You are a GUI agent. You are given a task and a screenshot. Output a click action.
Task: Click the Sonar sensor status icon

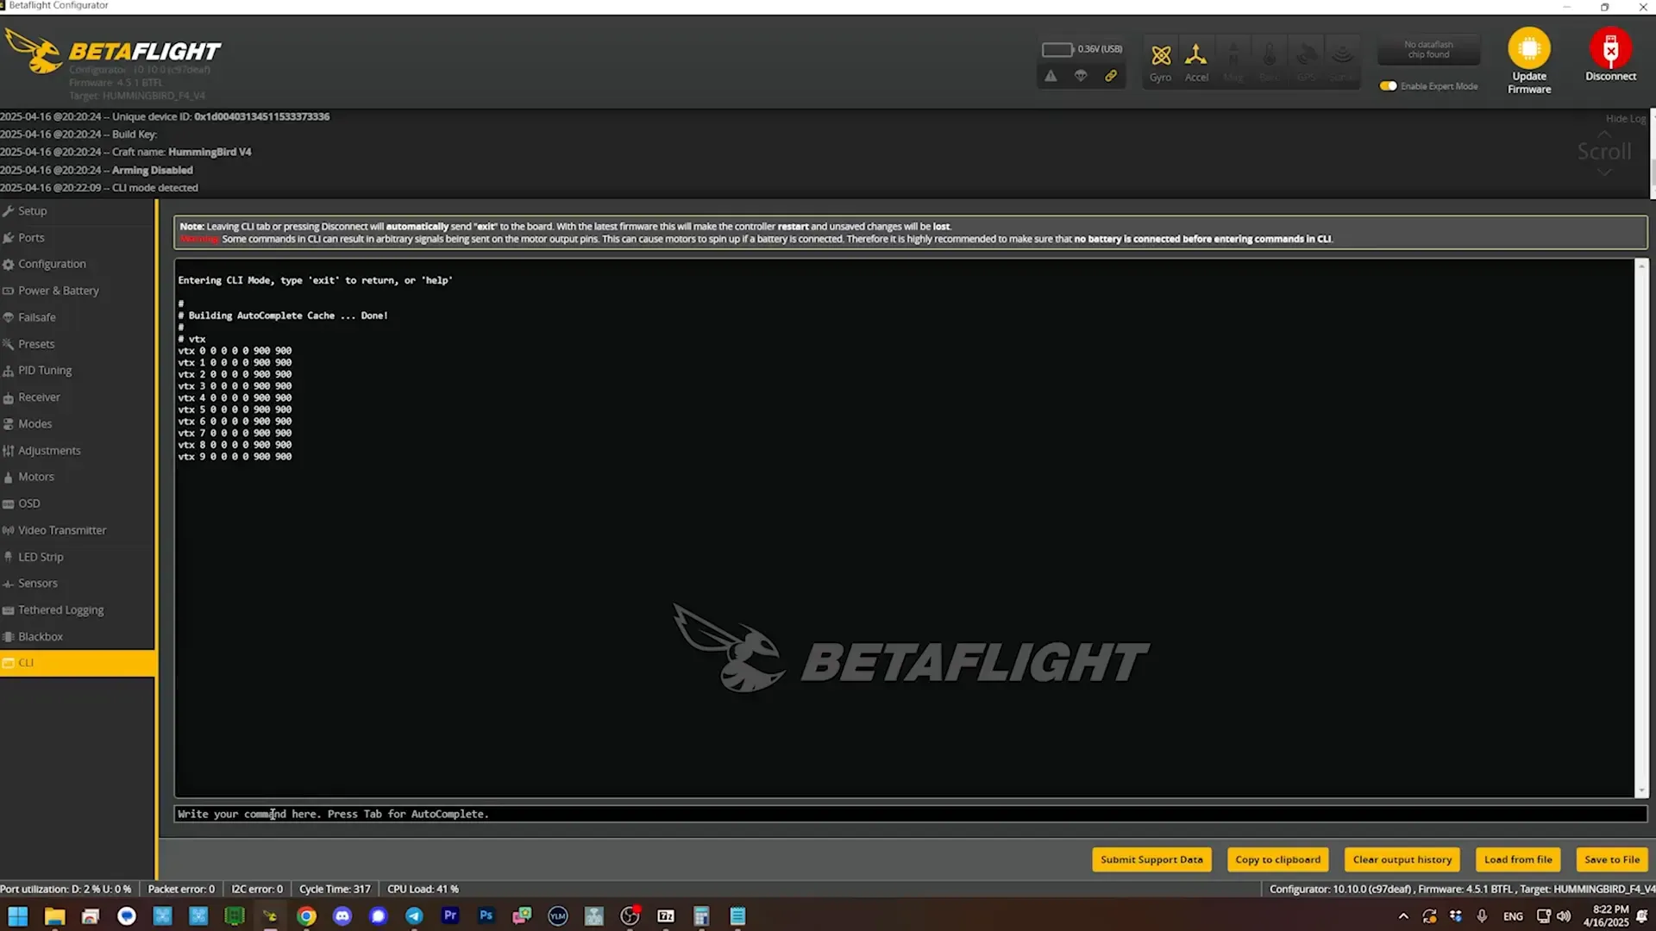tap(1342, 56)
